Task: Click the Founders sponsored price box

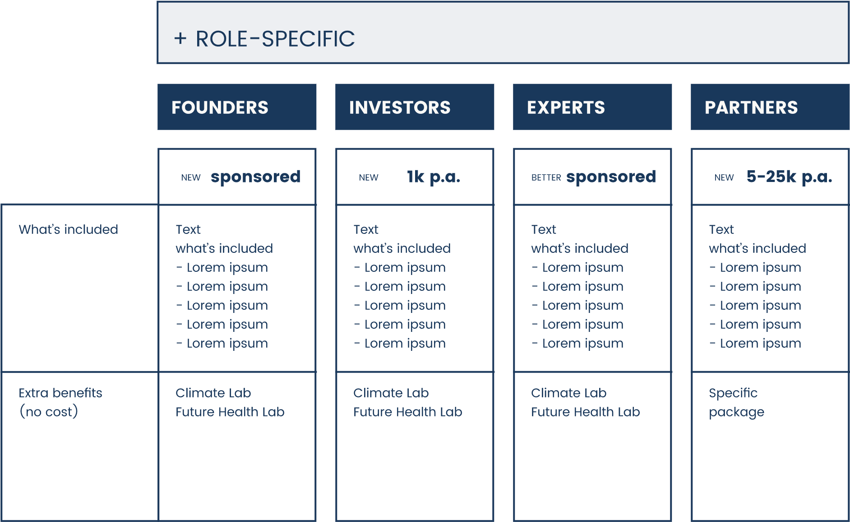Action: (237, 177)
